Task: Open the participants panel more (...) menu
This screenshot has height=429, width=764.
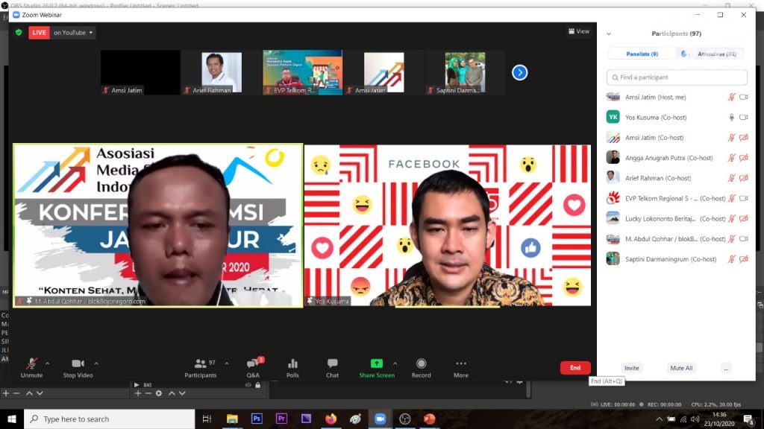Action: coord(725,368)
